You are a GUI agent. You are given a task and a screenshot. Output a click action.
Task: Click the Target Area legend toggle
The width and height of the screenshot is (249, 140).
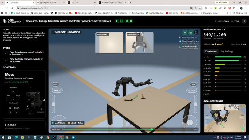[x=75, y=123]
